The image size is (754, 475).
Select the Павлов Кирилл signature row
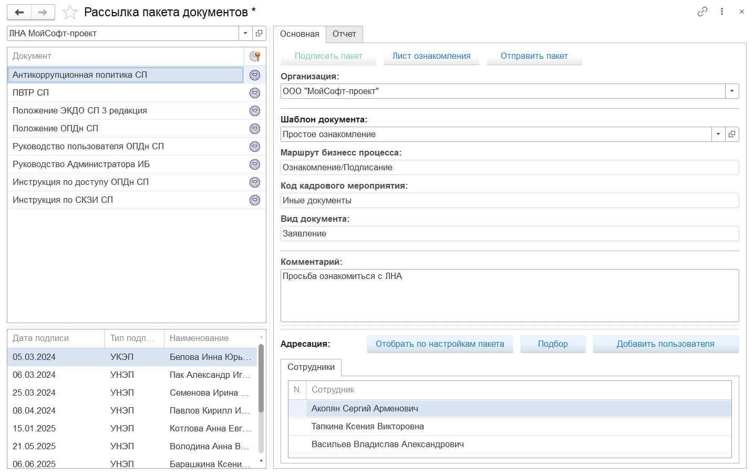[132, 411]
